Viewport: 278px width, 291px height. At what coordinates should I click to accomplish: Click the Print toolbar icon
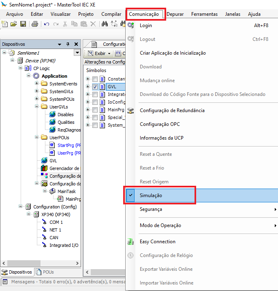tap(35, 24)
